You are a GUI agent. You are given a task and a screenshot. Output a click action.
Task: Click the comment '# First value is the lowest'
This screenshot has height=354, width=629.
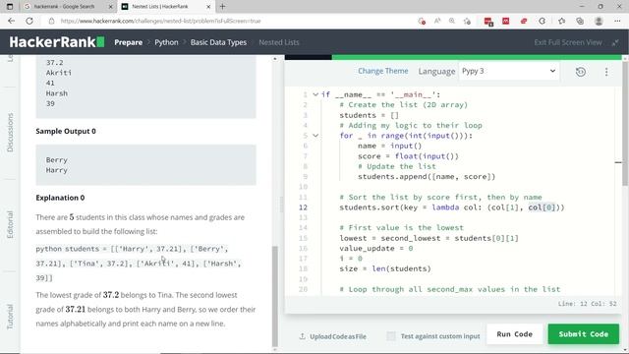pyautogui.click(x=401, y=227)
